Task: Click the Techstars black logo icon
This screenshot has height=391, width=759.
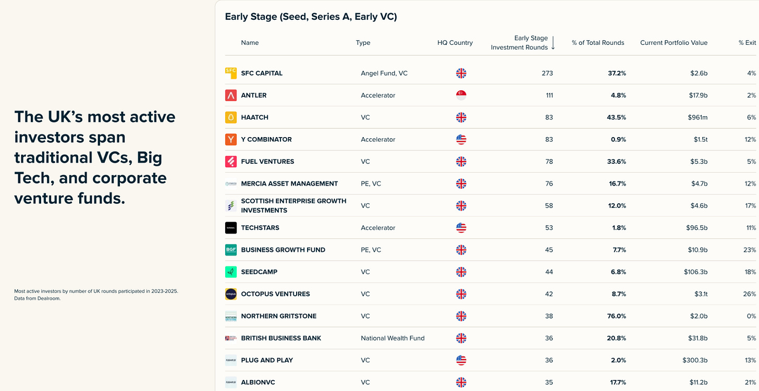Action: tap(231, 228)
